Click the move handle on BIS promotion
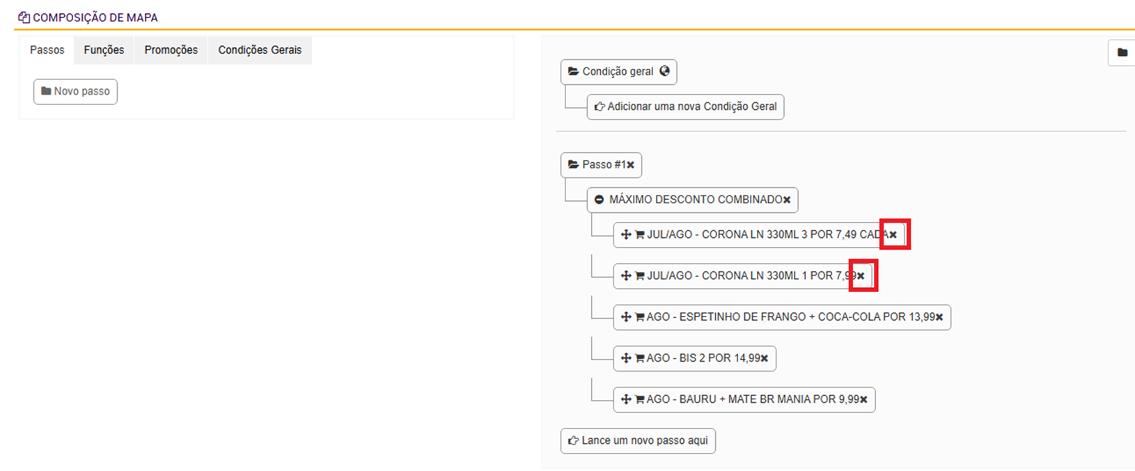Image resolution: width=1135 pixels, height=471 pixels. pos(626,358)
